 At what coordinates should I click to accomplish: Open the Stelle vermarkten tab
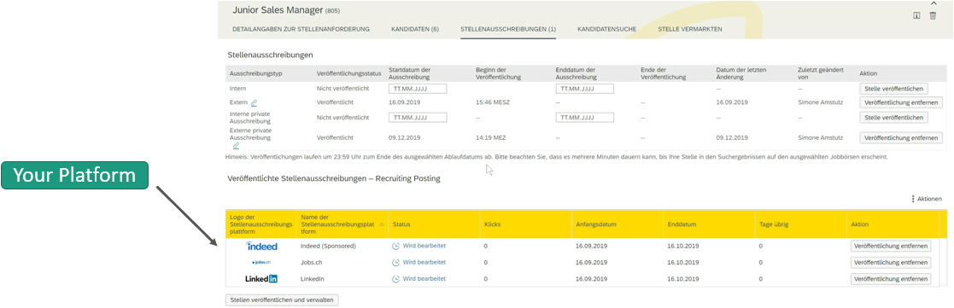click(690, 29)
